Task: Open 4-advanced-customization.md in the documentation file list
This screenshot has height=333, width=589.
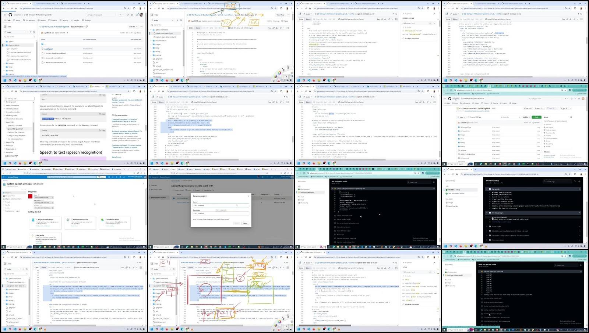Action: coord(55,62)
